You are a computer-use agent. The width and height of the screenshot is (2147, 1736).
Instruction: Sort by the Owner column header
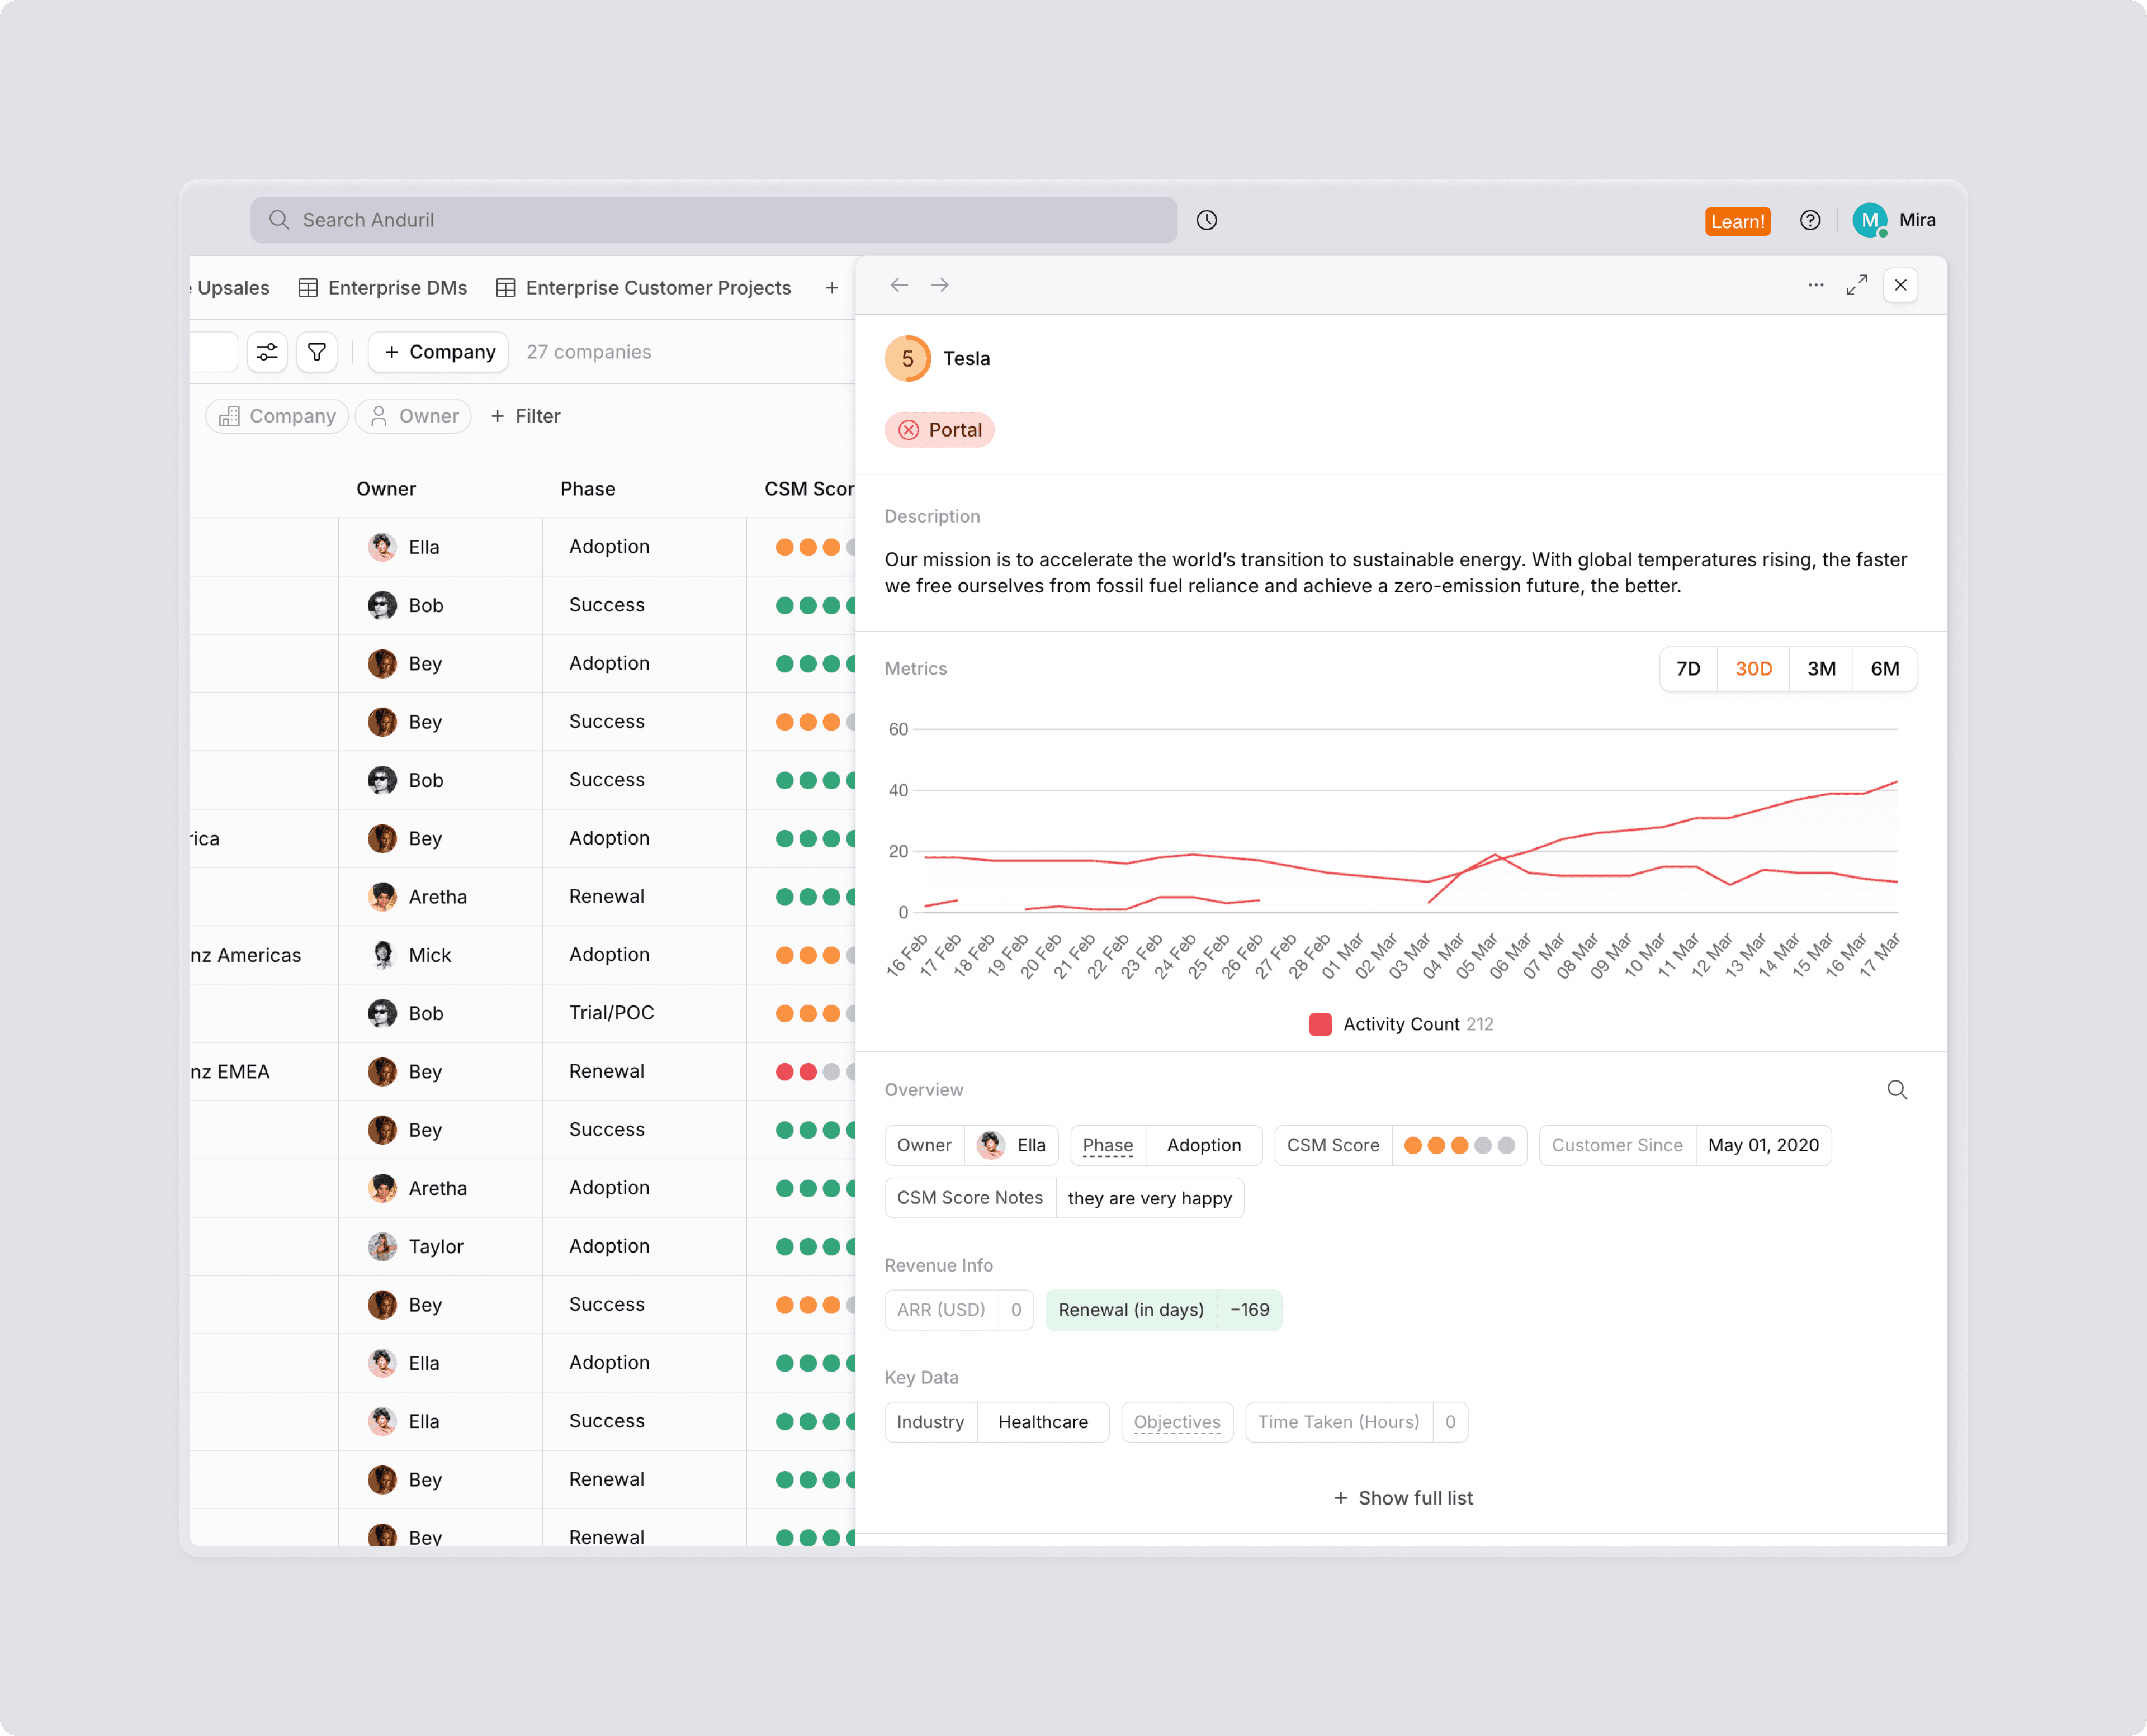pos(386,489)
